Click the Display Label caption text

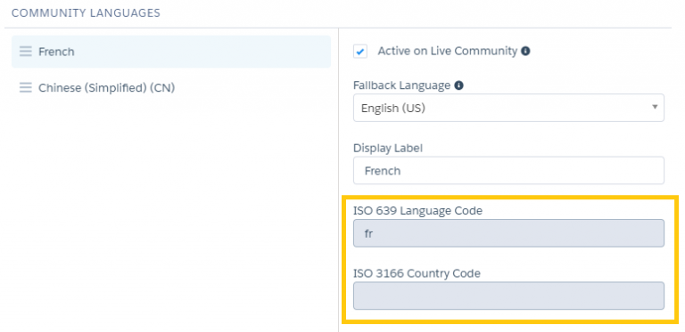[388, 148]
